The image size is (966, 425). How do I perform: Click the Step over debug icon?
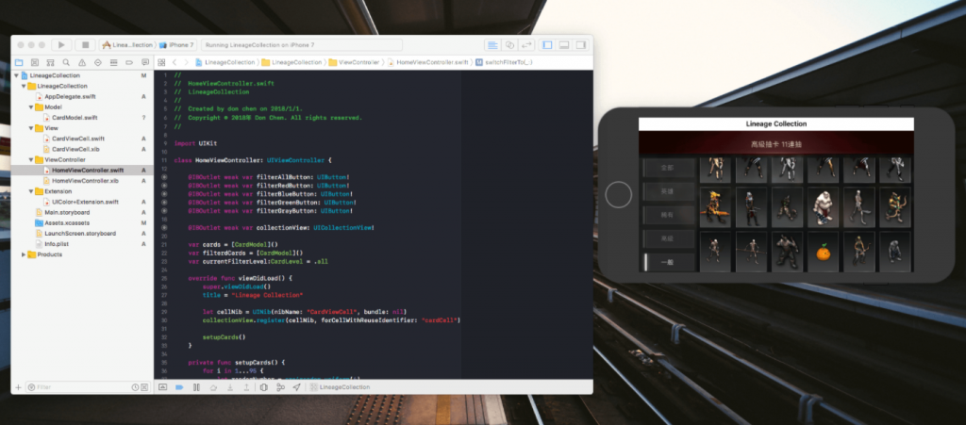213,387
